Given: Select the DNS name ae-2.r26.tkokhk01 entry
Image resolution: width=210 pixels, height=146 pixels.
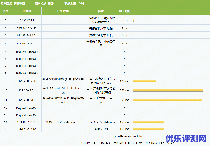Looking at the screenshot, I should (x=63, y=90).
